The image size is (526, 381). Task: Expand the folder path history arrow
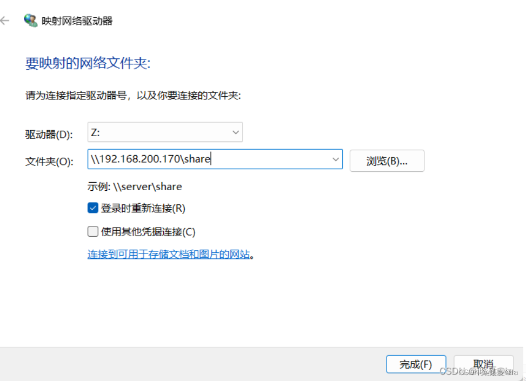pos(335,159)
